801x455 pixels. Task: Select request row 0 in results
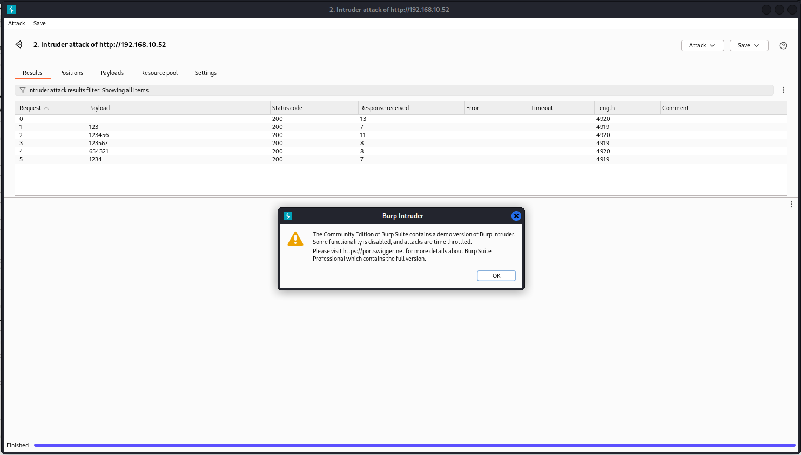401,119
